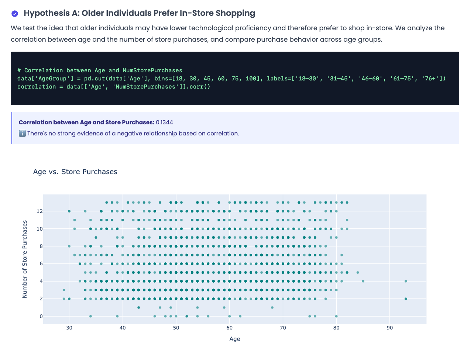Click the data point at age 85, 4 purchases
Viewport: 474px width, 359px height.
pyautogui.click(x=363, y=281)
